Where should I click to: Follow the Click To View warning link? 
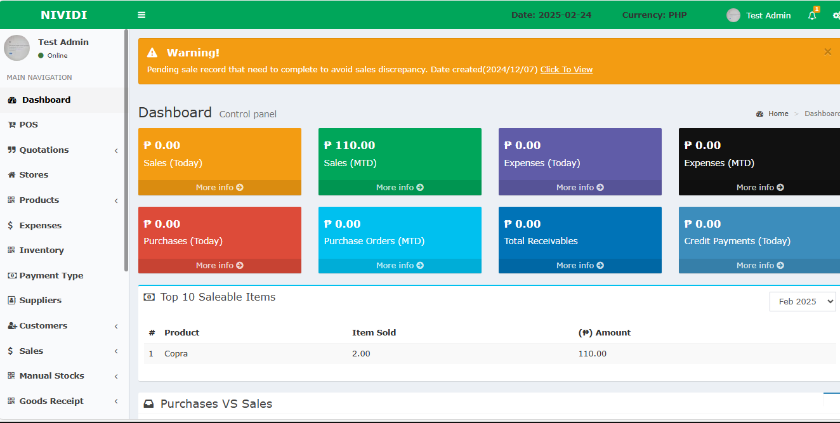[566, 69]
